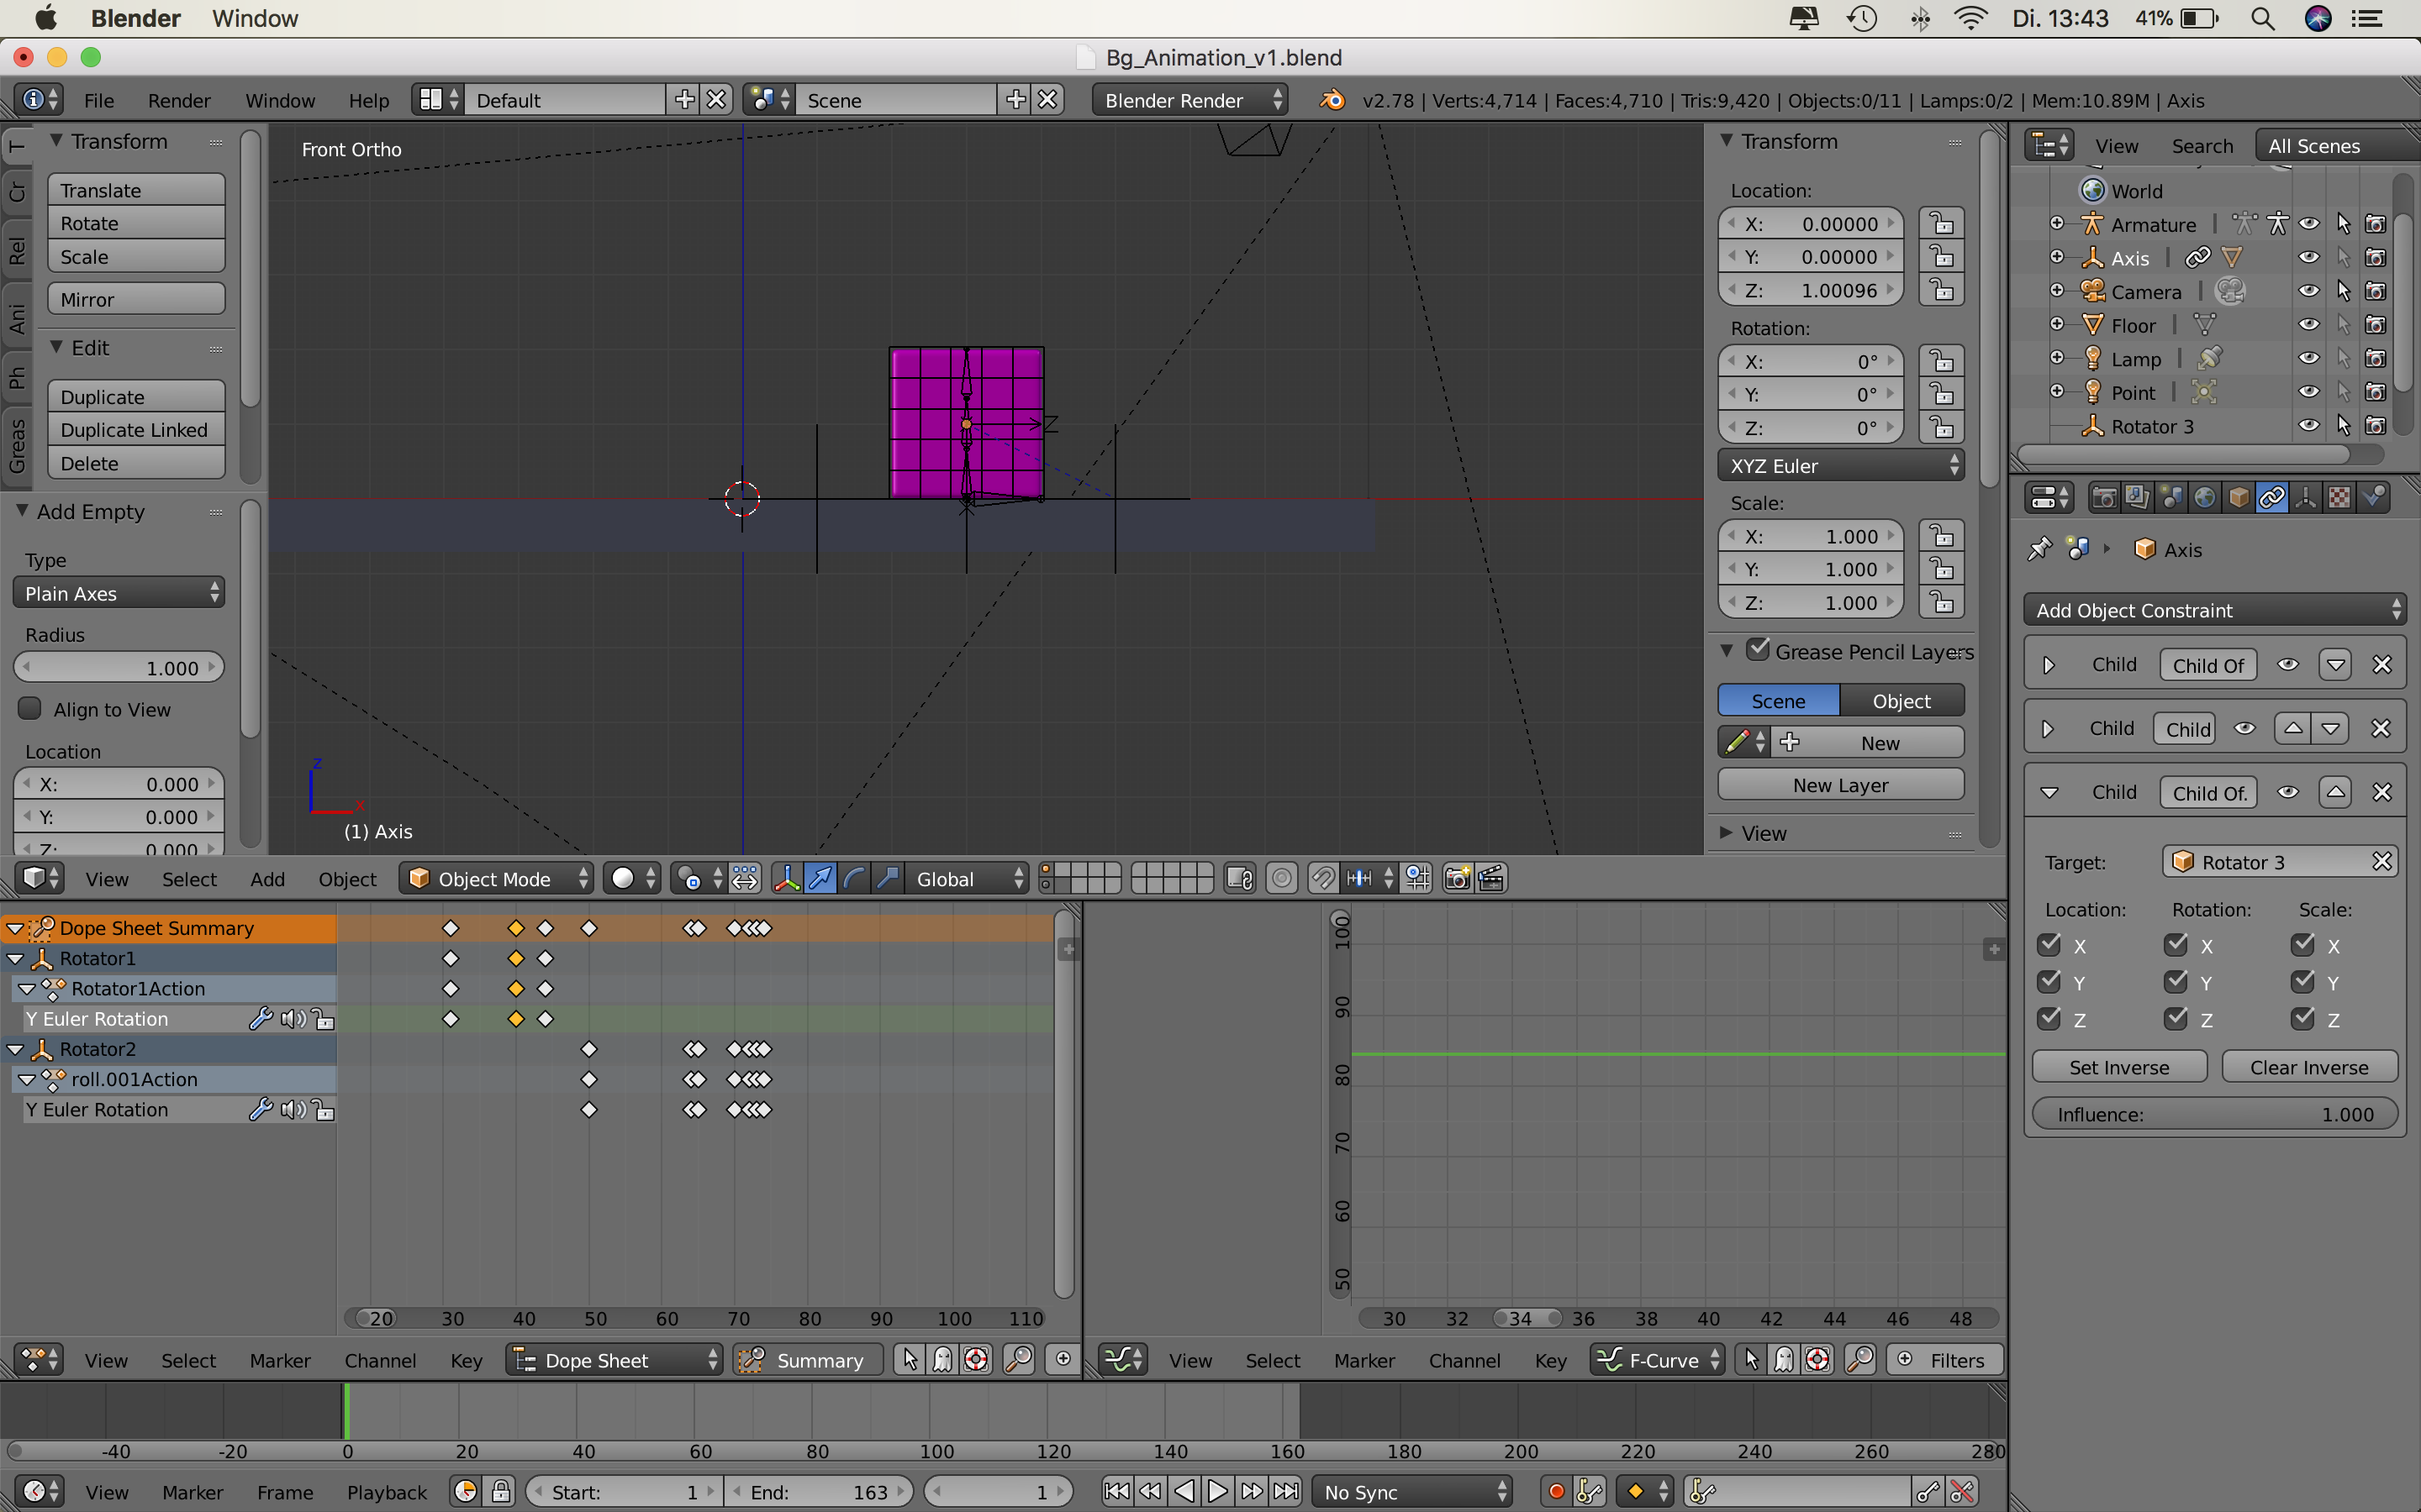Open the Blender Render engine dropdown
The image size is (2421, 1512).
point(1189,100)
